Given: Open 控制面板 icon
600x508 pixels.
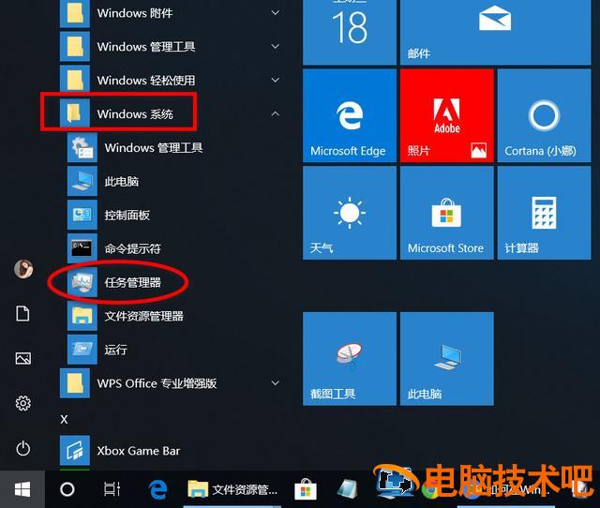Looking at the screenshot, I should (82, 215).
